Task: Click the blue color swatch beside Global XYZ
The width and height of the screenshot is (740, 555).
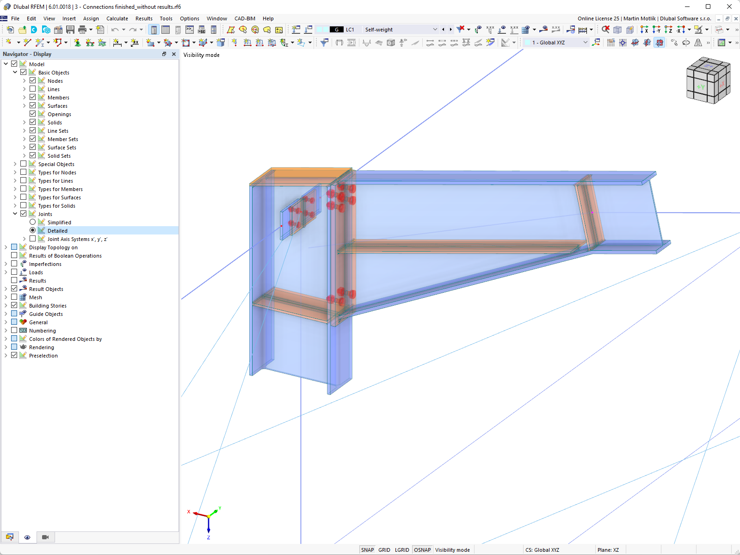Action: coord(528,42)
